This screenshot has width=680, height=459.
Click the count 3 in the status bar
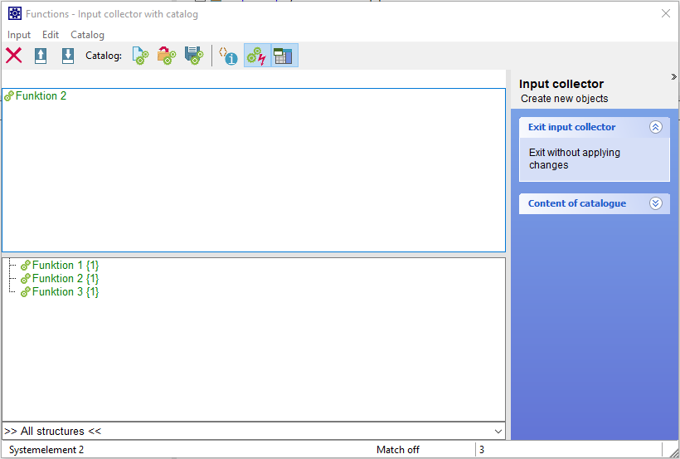coord(481,450)
